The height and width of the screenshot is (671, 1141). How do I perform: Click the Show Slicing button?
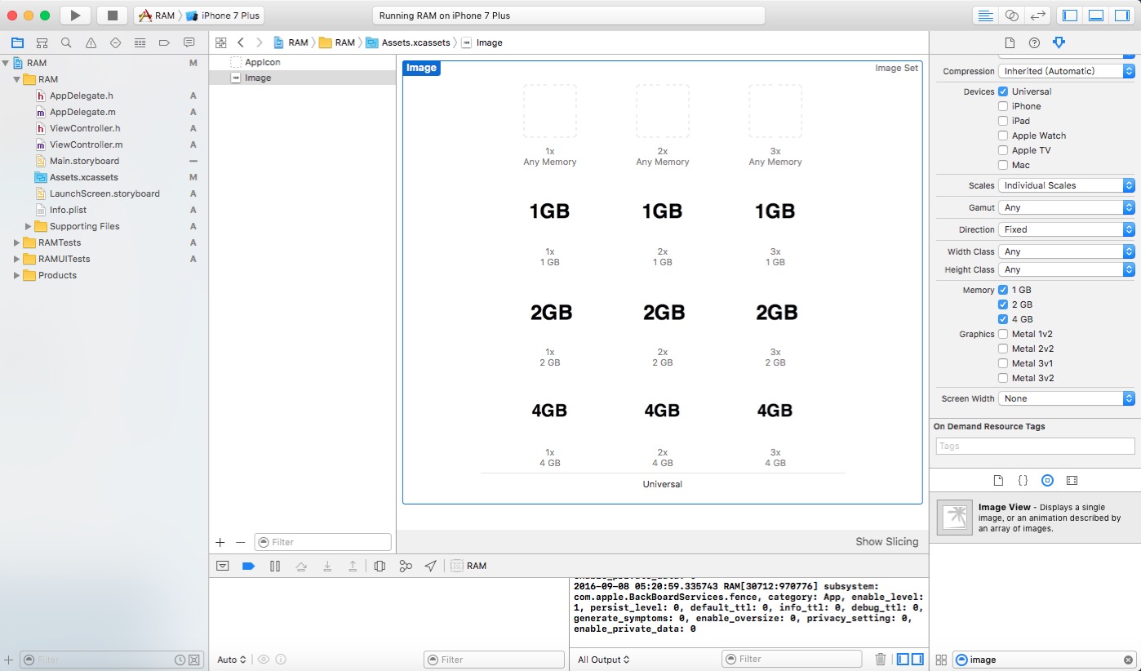(886, 541)
